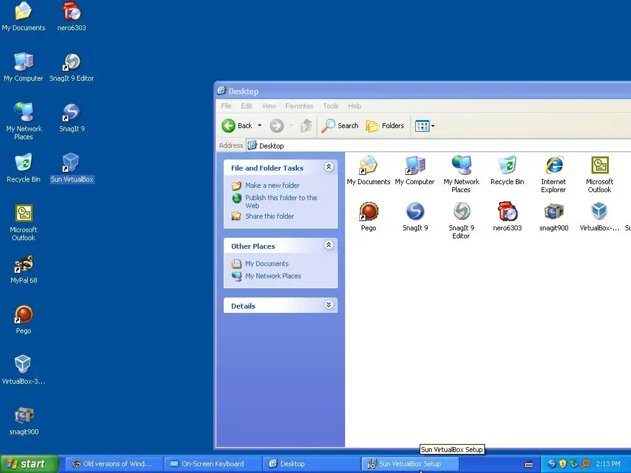Open the Back history dropdown arrow
The height and width of the screenshot is (473, 631).
[259, 126]
